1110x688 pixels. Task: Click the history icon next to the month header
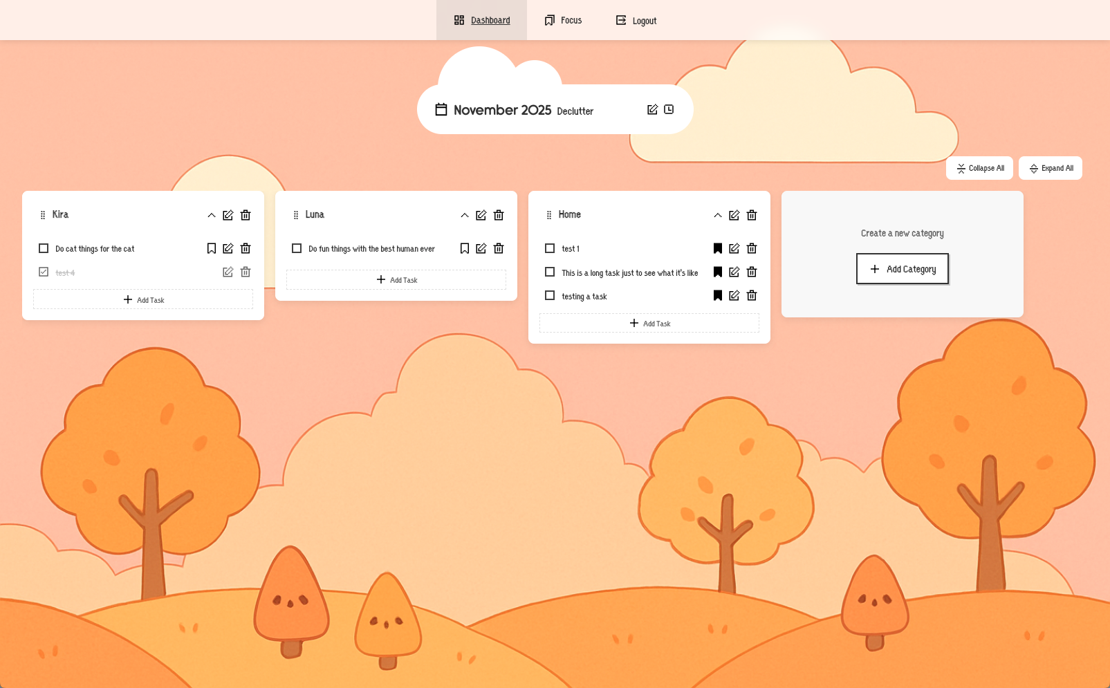(x=668, y=109)
